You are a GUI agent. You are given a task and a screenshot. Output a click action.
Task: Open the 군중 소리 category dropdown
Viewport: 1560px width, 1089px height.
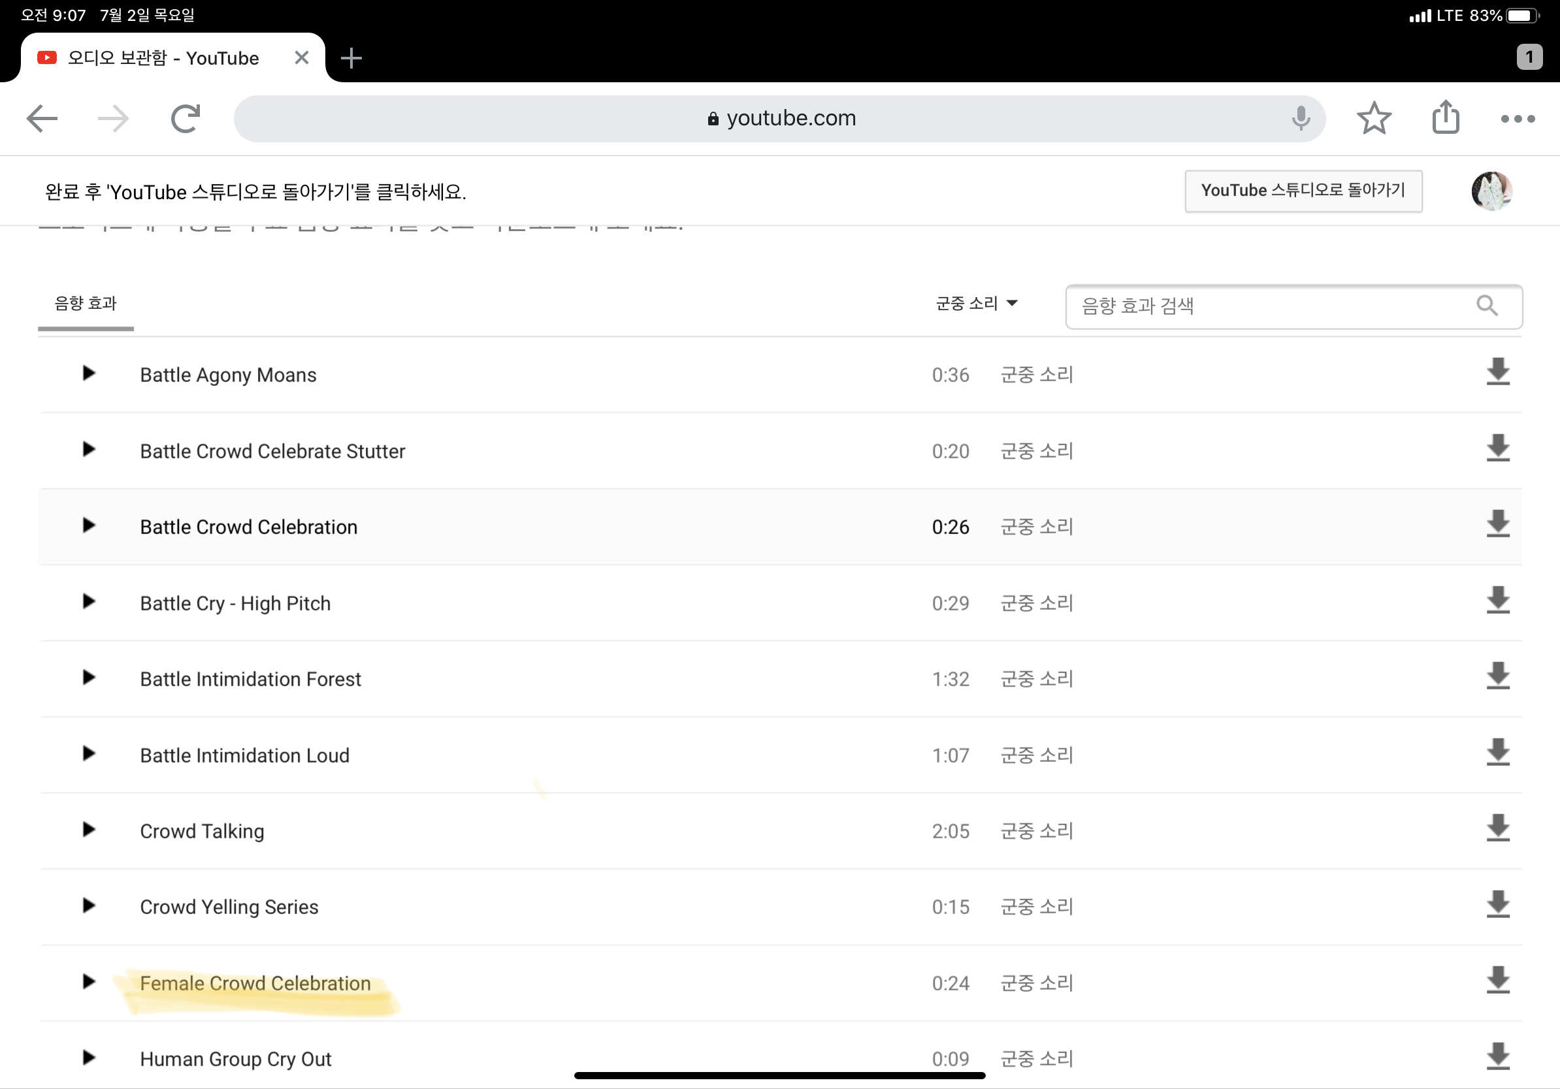click(x=976, y=303)
